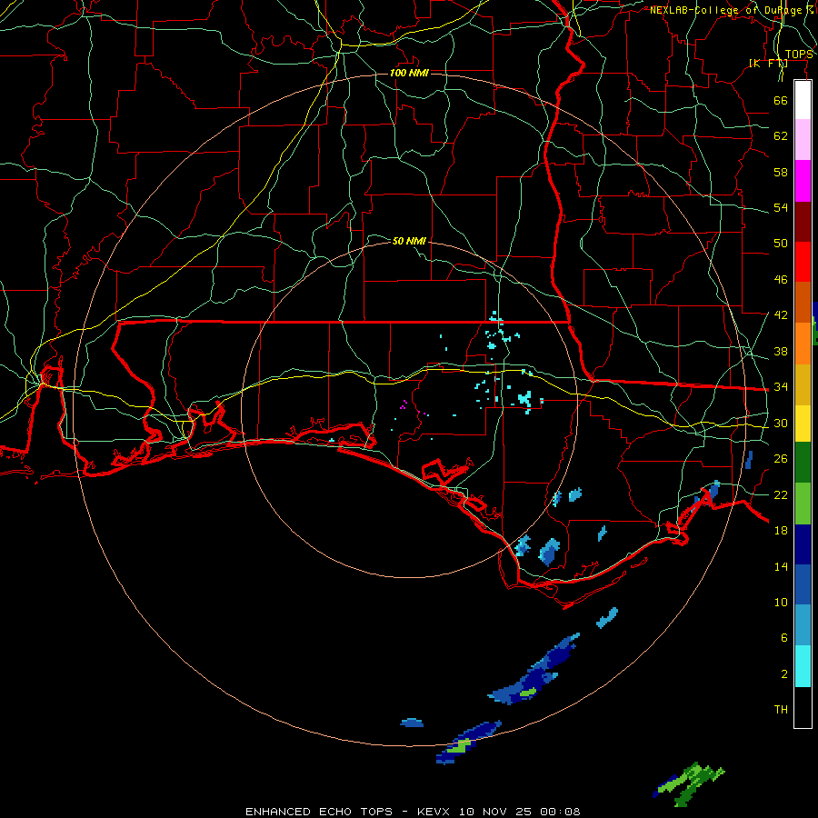
Task: Click the "TOPS" legend heading
Action: coord(799,55)
